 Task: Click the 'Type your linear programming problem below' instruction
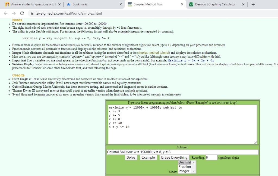click(182, 103)
